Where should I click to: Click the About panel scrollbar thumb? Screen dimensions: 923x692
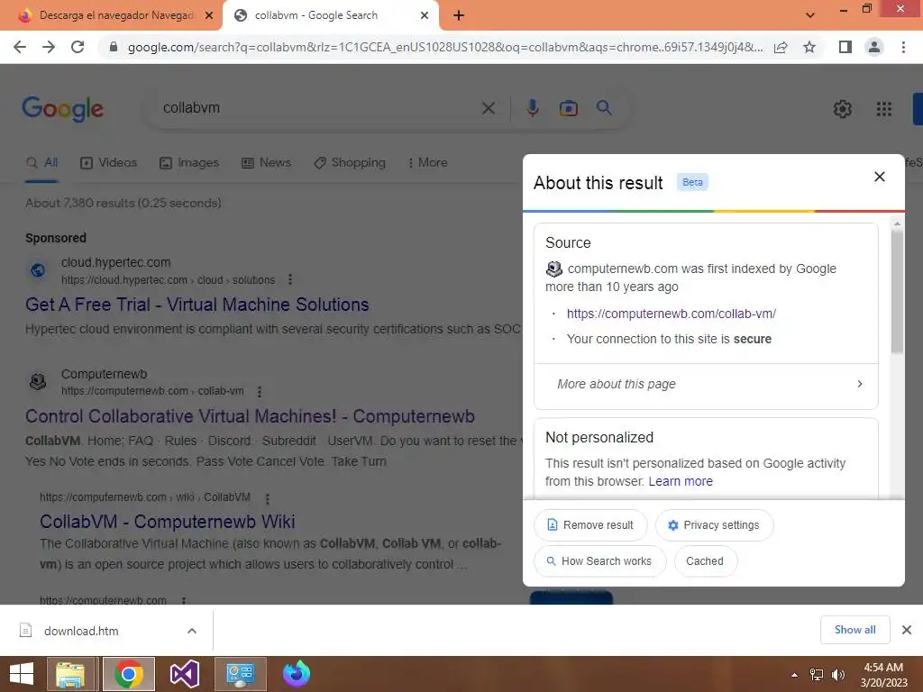(x=897, y=291)
